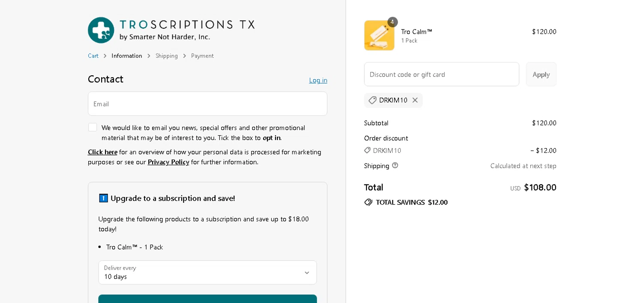Viewport: 643px width, 303px height.
Task: Click the − $12.00 discount amount
Action: point(544,150)
